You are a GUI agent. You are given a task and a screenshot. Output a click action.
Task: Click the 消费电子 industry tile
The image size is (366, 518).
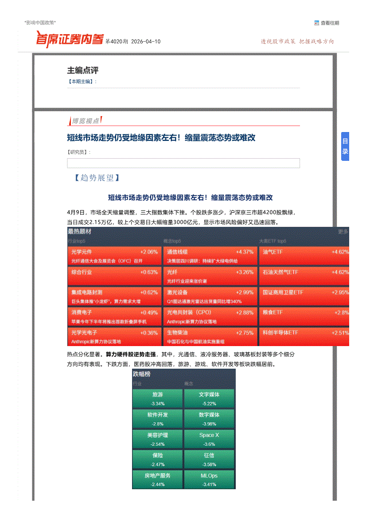pyautogui.click(x=114, y=316)
